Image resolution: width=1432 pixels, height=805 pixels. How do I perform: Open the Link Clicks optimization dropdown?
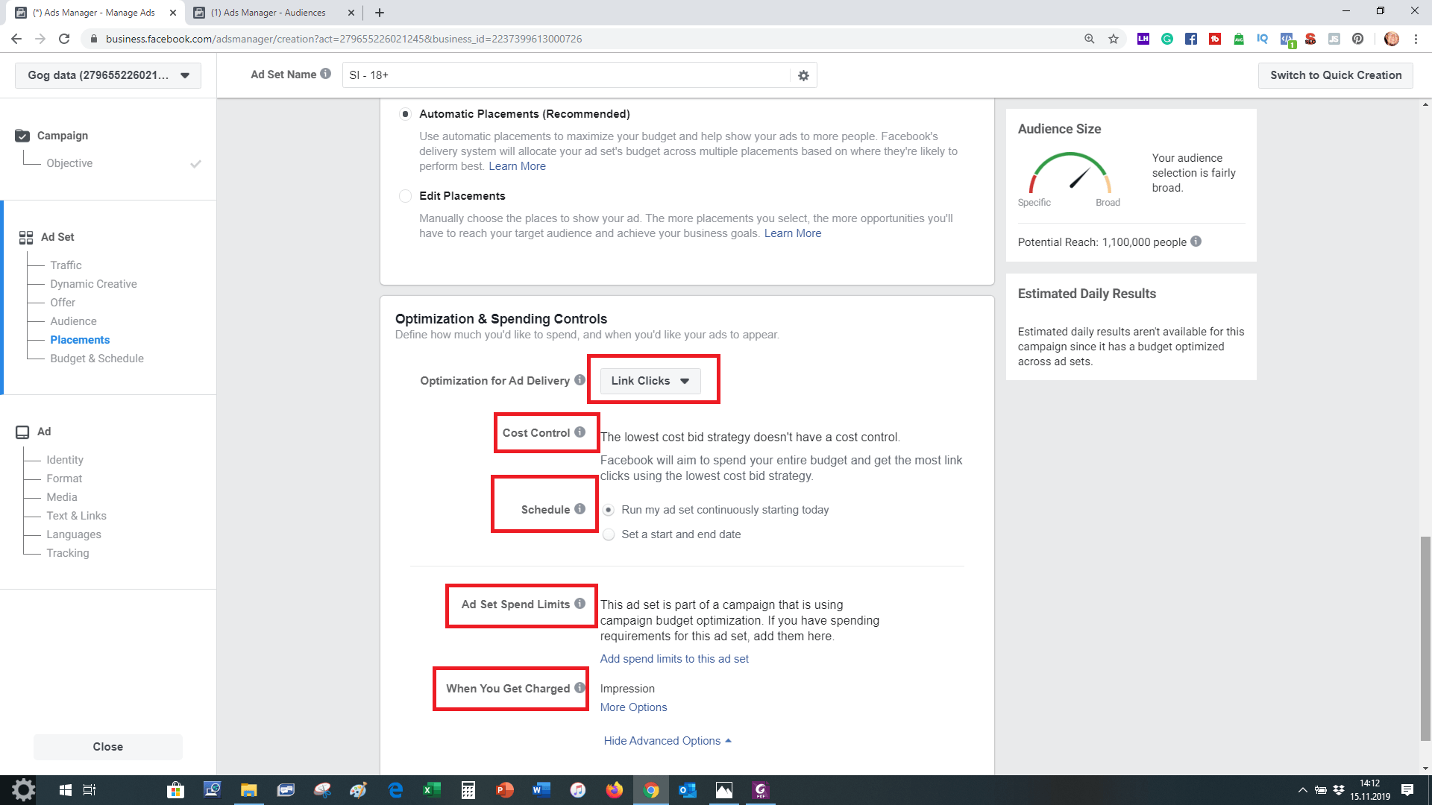coord(650,381)
